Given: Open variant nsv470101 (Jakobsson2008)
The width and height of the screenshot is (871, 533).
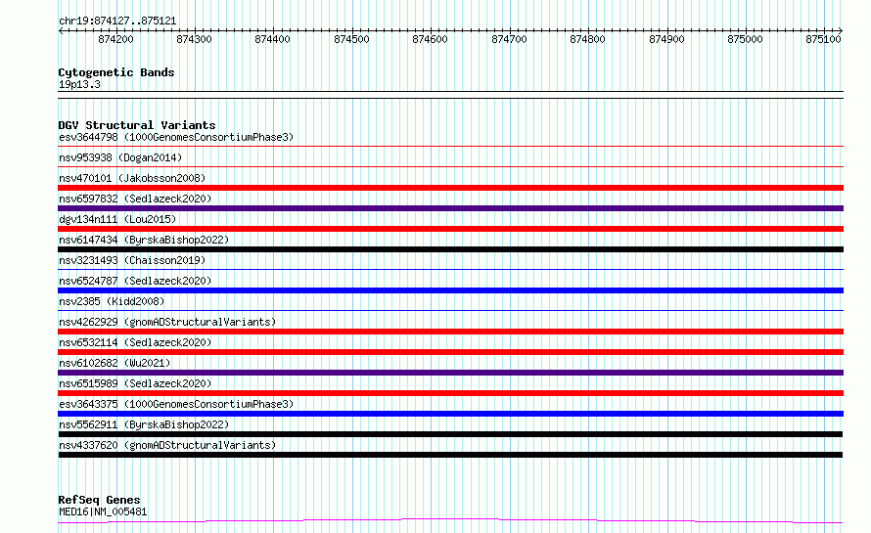Looking at the screenshot, I should click(132, 178).
